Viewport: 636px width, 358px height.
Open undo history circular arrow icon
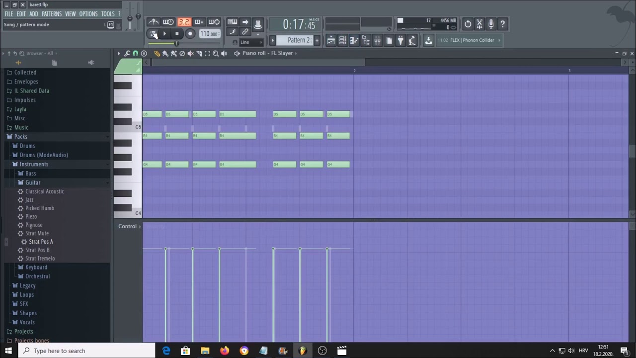(x=468, y=24)
